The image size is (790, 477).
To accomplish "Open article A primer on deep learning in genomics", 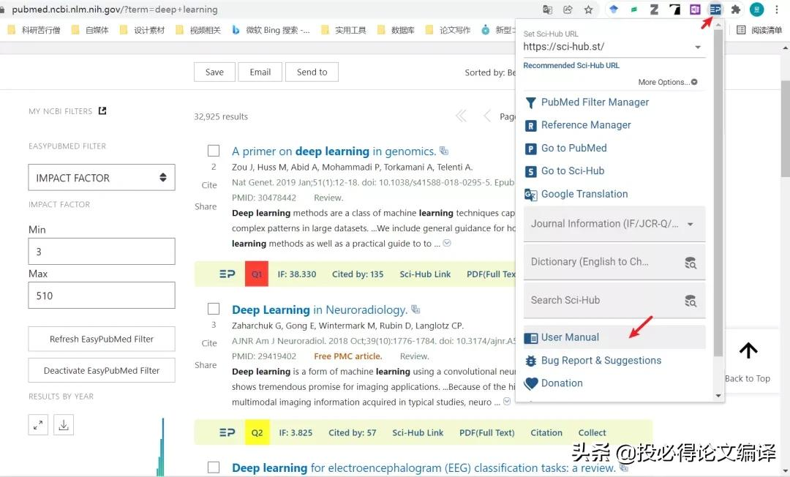I will point(334,151).
